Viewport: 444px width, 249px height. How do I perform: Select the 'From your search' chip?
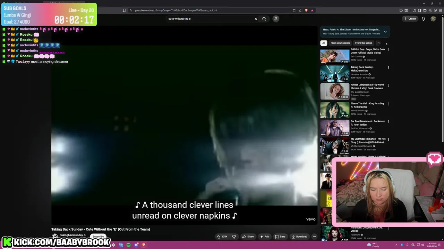(x=340, y=43)
